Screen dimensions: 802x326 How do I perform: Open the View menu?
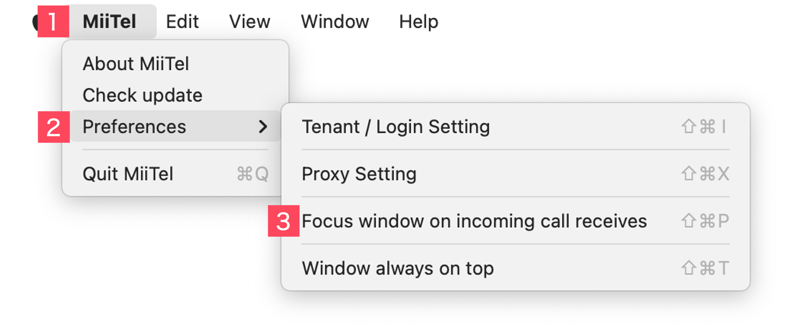click(x=249, y=22)
